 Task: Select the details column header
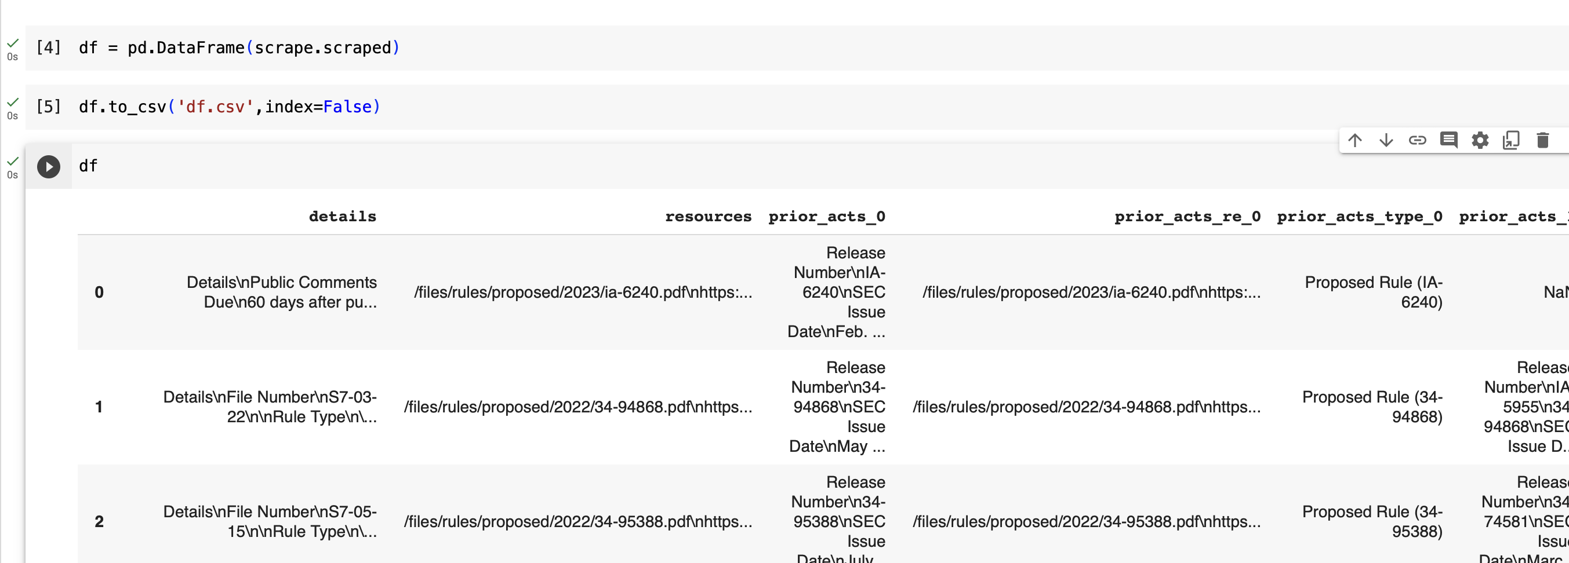click(342, 217)
